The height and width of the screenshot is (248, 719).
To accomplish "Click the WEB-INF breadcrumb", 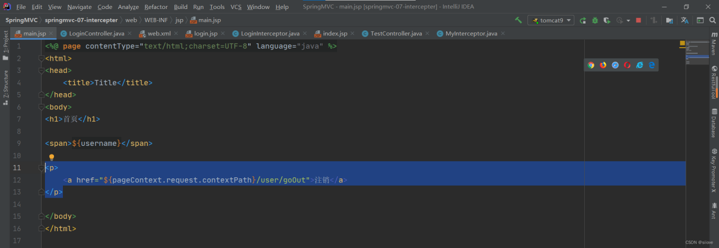I will pyautogui.click(x=156, y=20).
